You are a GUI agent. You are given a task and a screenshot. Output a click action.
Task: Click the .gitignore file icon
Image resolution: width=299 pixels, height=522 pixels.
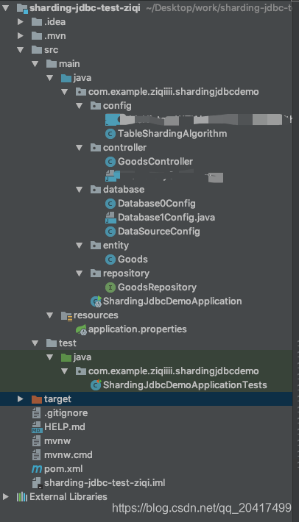click(36, 413)
